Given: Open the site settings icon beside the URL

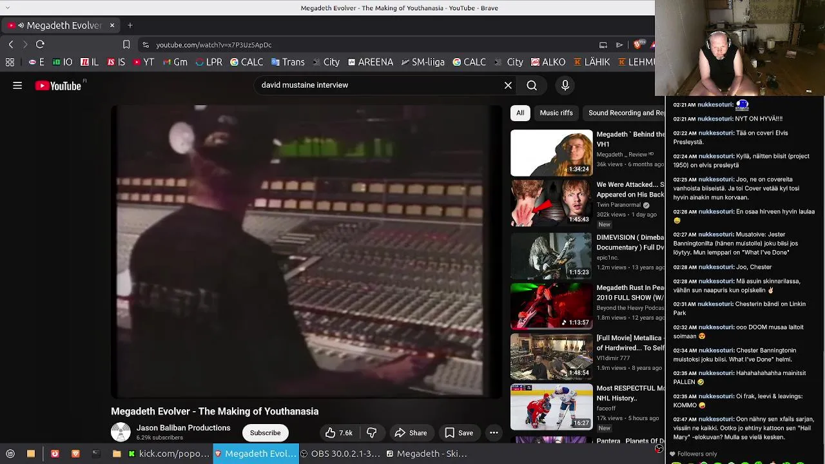Looking at the screenshot, I should click(x=146, y=44).
